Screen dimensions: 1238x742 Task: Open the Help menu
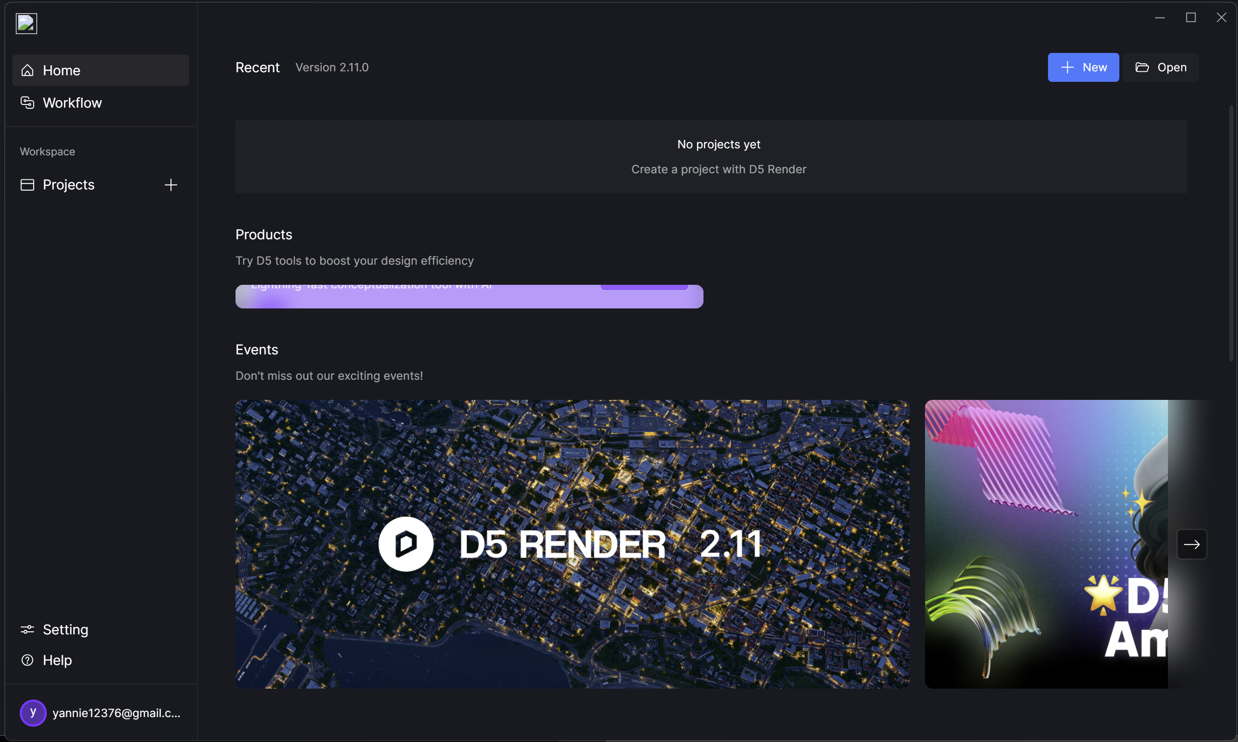click(46, 660)
